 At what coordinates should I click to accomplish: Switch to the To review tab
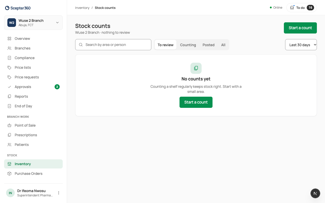tap(166, 45)
